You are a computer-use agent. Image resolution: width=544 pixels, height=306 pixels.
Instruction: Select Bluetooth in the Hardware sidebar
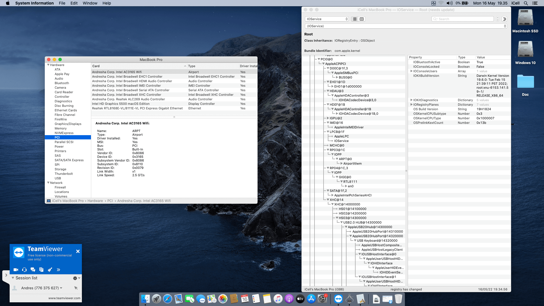62,83
